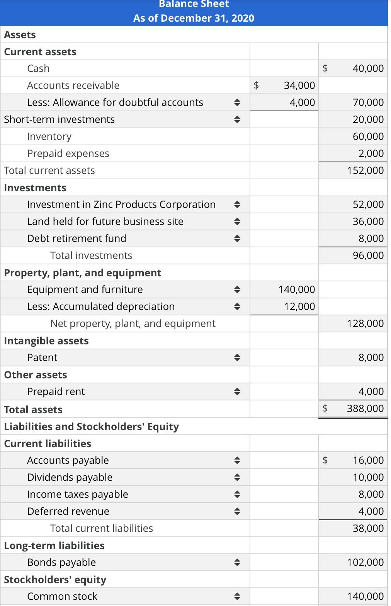The image size is (391, 606).
Task: Click the Total assets figure of 388,000
Action: coord(352,409)
